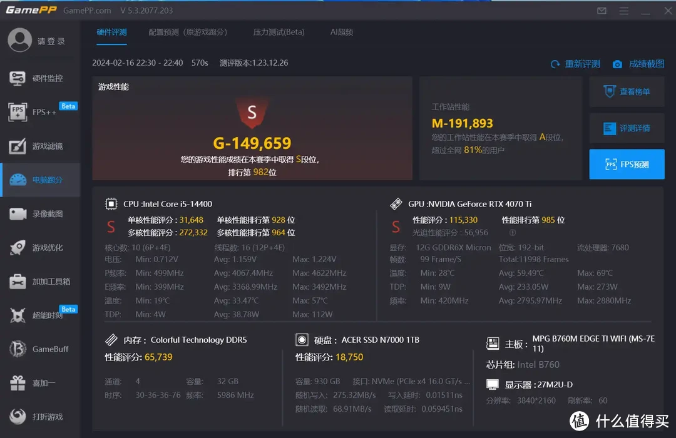Click memory performance score 65,739
The width and height of the screenshot is (676, 438).
(x=158, y=357)
